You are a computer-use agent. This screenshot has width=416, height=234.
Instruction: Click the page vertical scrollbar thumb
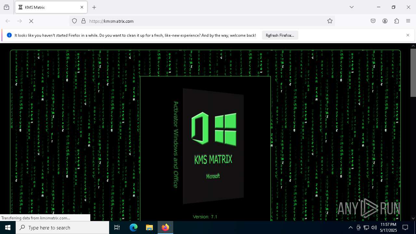pyautogui.click(x=413, y=72)
